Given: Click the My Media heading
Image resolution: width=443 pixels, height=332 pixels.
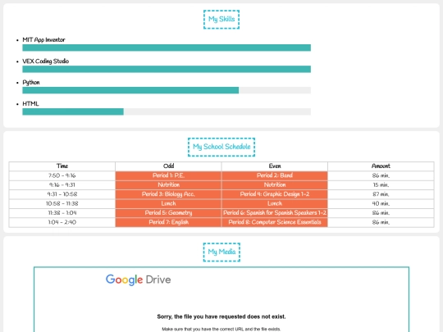Looking at the screenshot, I should point(221,252).
